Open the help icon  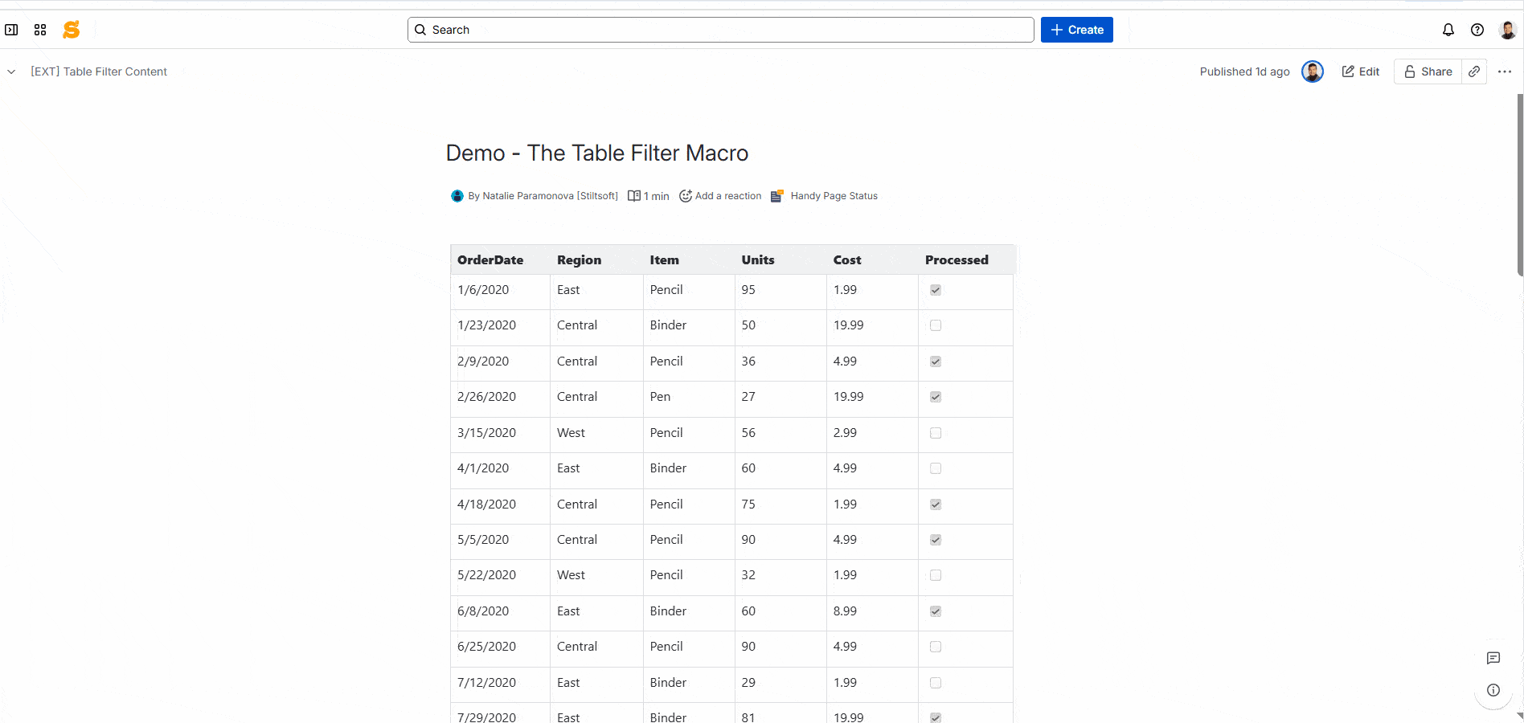pyautogui.click(x=1477, y=30)
